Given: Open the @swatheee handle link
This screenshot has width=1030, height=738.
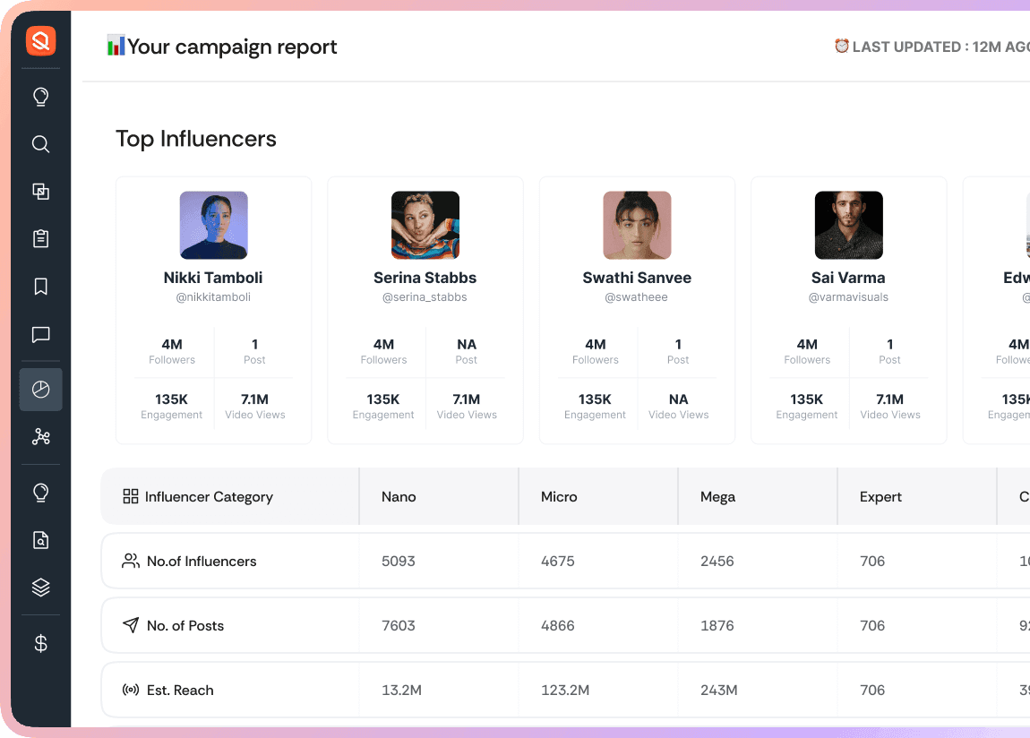Looking at the screenshot, I should click(x=636, y=297).
